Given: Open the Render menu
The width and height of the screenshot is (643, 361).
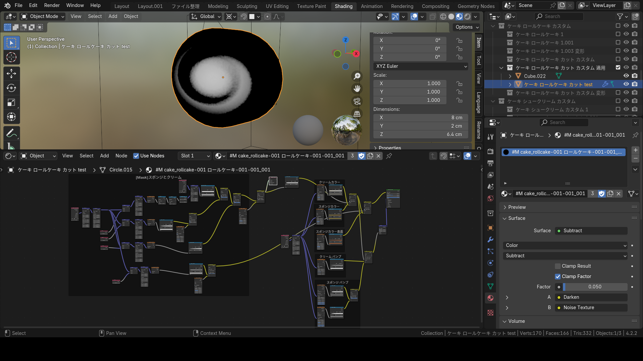Looking at the screenshot, I should 52,5.
